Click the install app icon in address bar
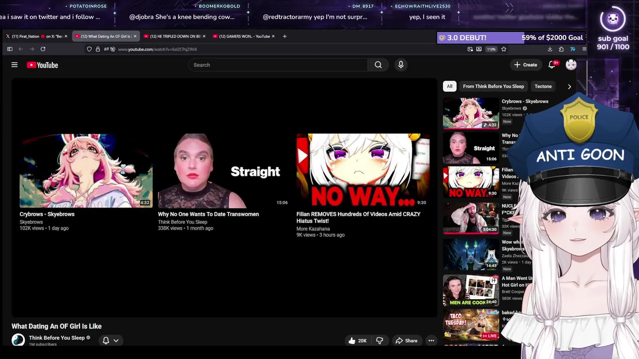639x359 pixels. 479,49
